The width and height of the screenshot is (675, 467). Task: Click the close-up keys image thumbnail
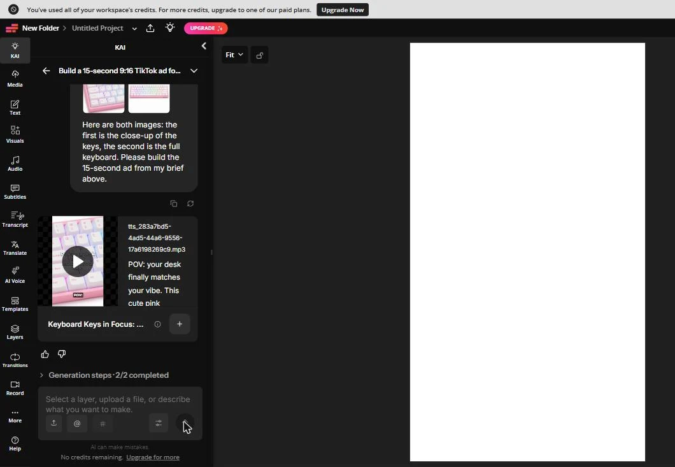coord(104,98)
